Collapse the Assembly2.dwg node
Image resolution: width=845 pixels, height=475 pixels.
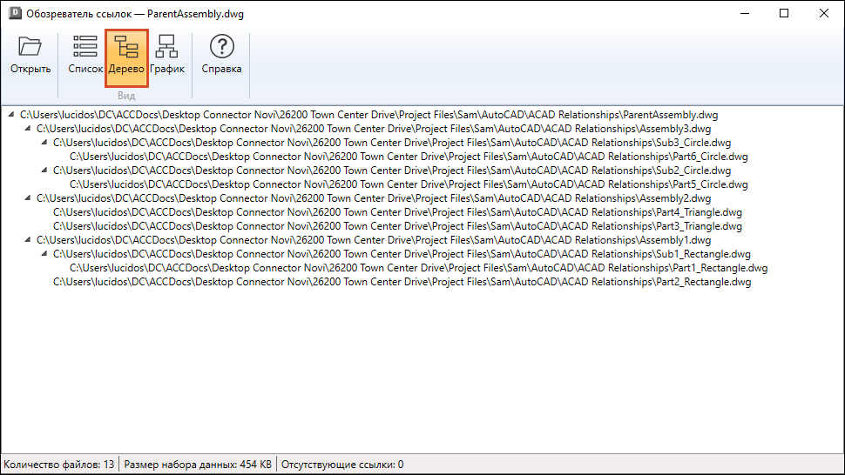28,198
